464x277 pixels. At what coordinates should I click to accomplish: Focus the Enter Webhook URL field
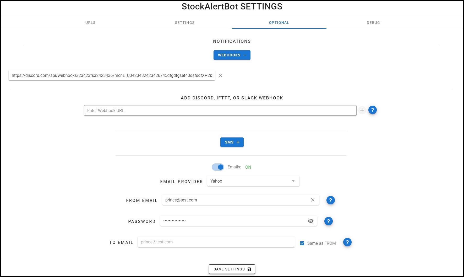pos(220,110)
